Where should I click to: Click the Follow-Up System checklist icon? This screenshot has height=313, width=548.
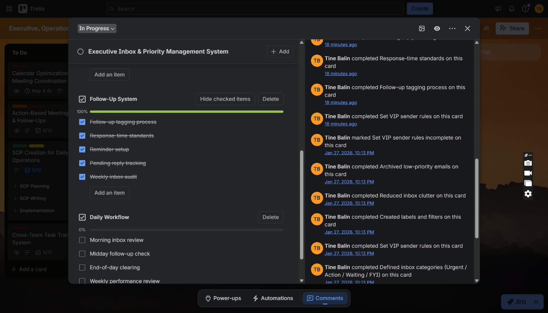(82, 99)
